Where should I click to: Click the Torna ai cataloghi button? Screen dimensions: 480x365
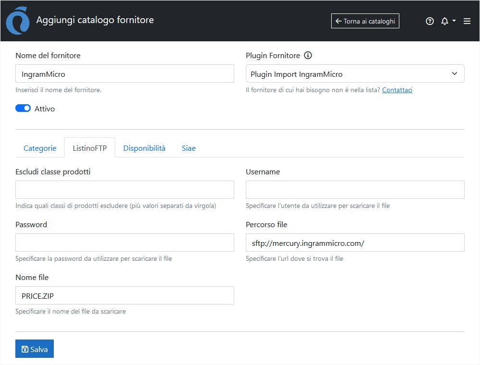pos(365,21)
